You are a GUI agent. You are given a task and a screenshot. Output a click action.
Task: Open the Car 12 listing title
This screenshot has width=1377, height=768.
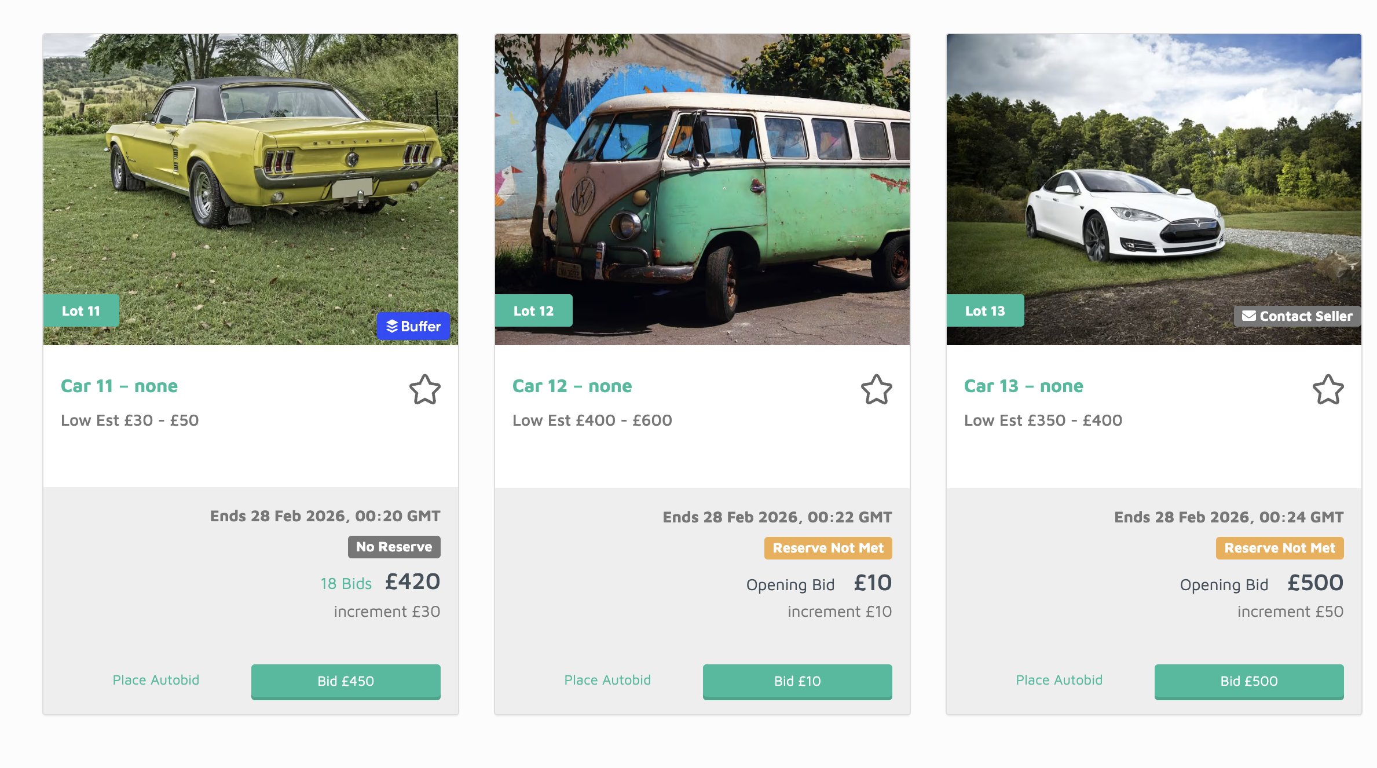[572, 386]
